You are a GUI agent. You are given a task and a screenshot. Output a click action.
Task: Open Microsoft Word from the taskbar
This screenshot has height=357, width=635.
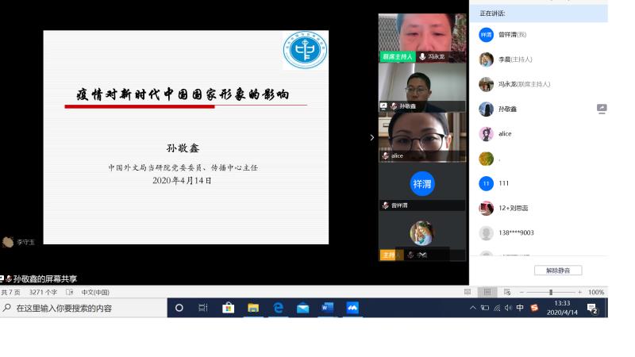tap(327, 308)
